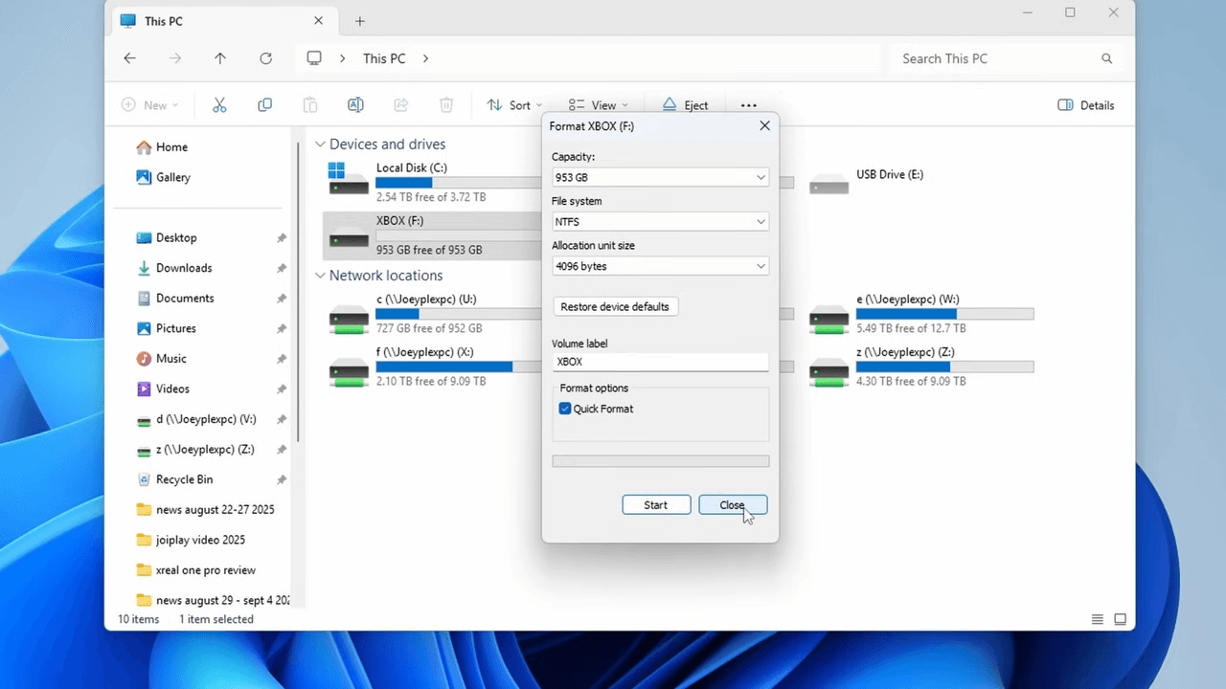Screen dimensions: 1226x689
Task: Click the Delete trash icon in toolbar
Action: tap(446, 105)
